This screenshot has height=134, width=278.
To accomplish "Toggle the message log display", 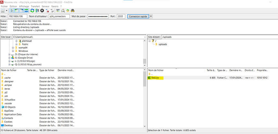I will [12, 11].
